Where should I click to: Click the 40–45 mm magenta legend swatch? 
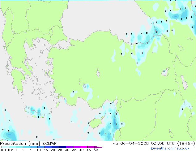(x=84, y=147)
